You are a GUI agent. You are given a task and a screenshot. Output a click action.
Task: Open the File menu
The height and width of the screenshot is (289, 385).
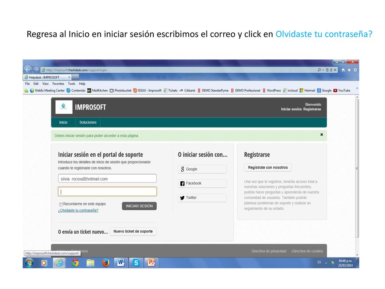point(27,84)
